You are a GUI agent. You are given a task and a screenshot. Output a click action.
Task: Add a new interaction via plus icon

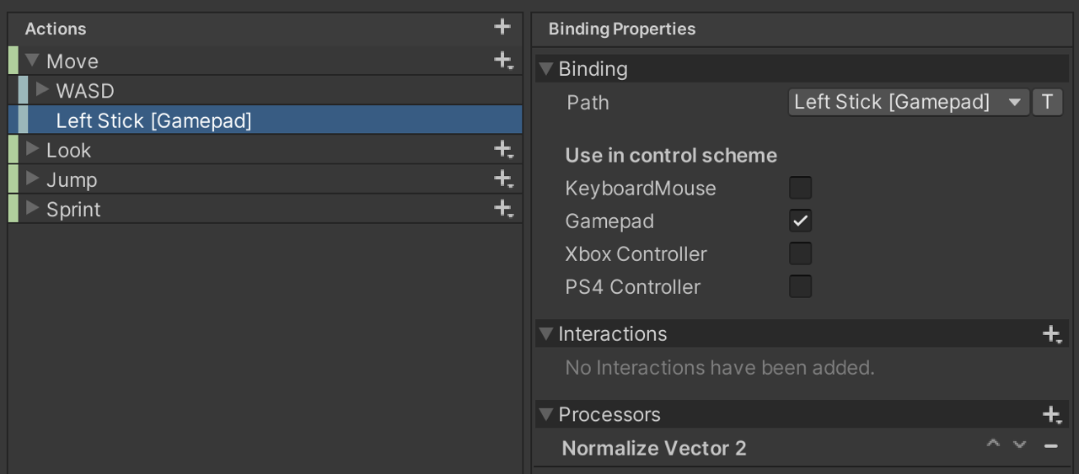pyautogui.click(x=1051, y=334)
